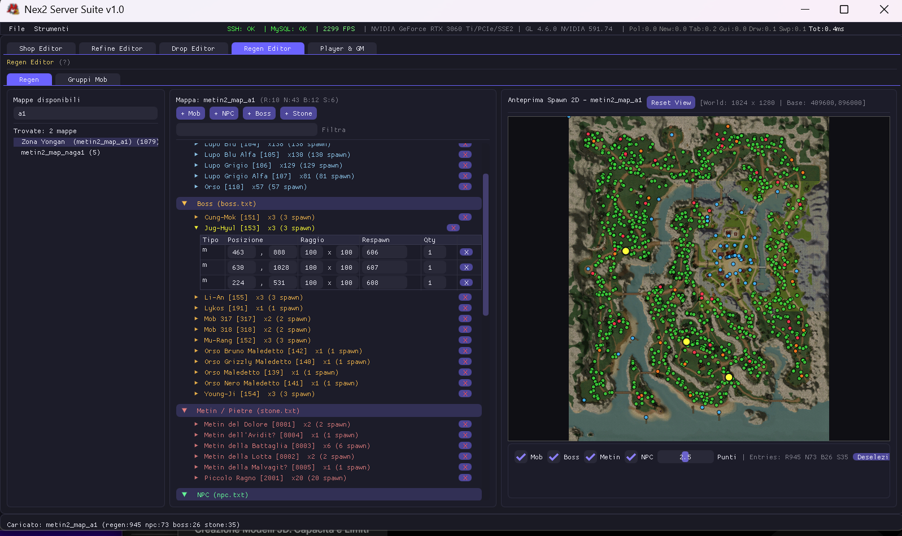Open the File menu

(17, 29)
